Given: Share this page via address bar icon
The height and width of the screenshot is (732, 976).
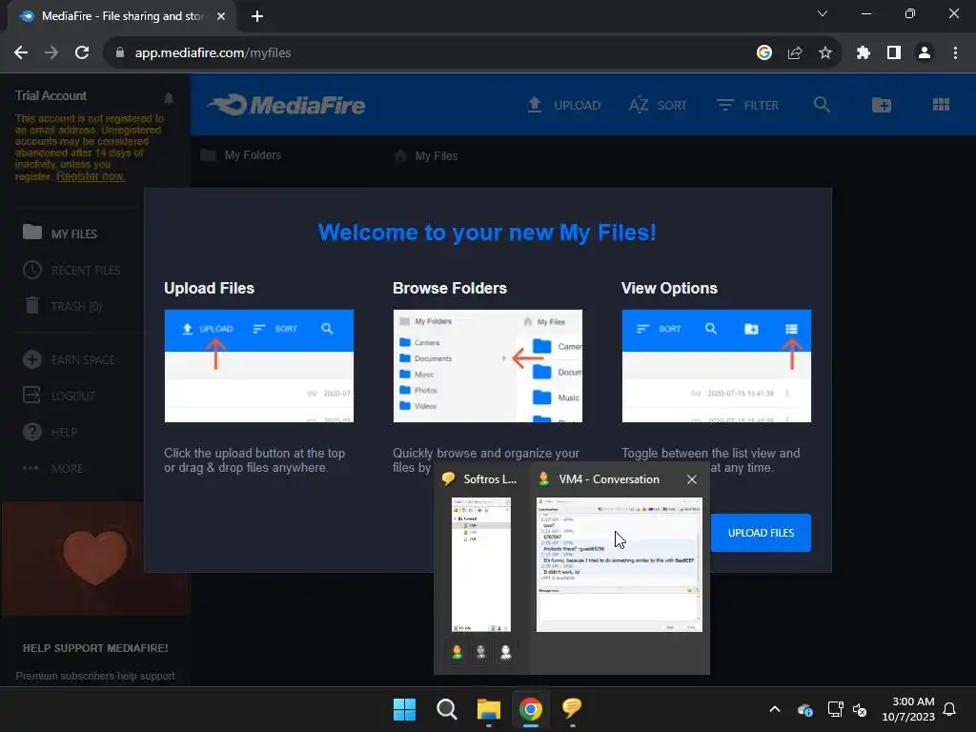Looking at the screenshot, I should pos(794,53).
